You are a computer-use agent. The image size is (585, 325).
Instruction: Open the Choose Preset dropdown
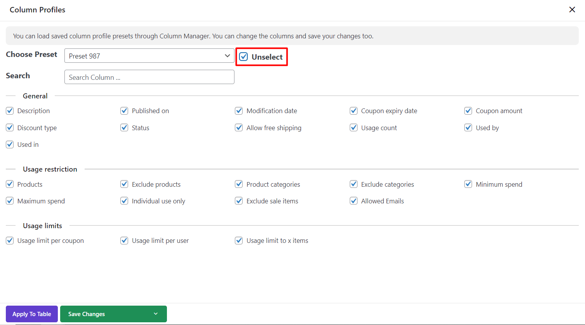click(149, 56)
